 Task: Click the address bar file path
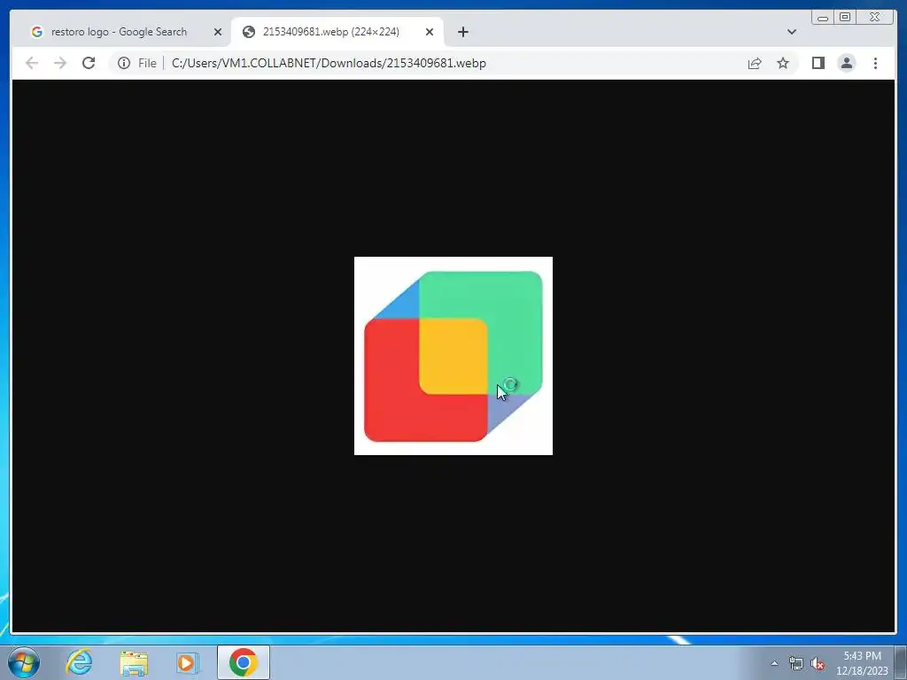click(x=329, y=63)
